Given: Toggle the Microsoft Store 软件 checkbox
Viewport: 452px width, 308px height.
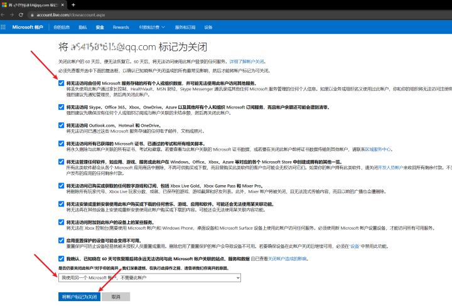Looking at the screenshot, I should coord(61,162).
